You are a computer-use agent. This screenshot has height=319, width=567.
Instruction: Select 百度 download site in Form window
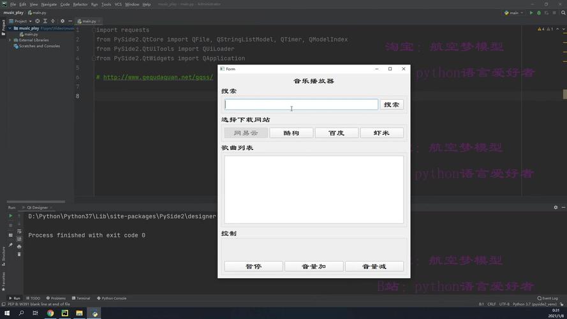coord(337,133)
